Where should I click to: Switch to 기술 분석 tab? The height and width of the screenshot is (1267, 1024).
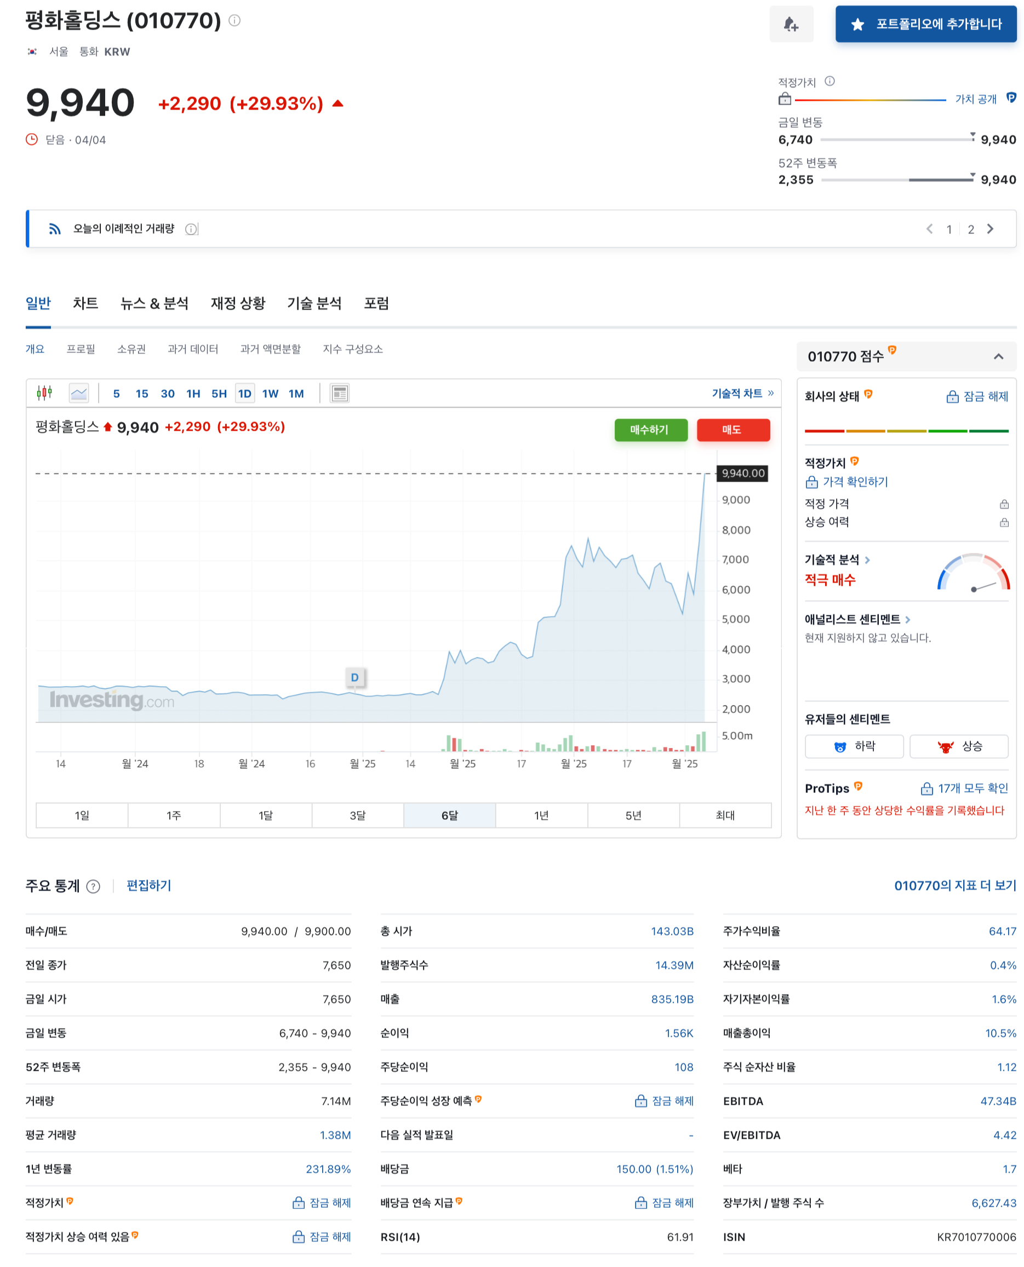point(314,303)
